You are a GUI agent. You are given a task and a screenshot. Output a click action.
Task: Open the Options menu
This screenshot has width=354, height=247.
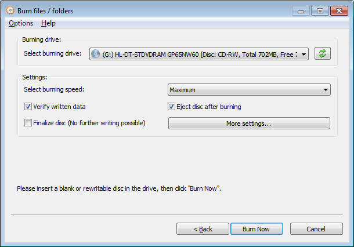(21, 23)
